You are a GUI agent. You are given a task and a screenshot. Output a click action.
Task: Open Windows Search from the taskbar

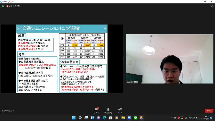click(80, 118)
